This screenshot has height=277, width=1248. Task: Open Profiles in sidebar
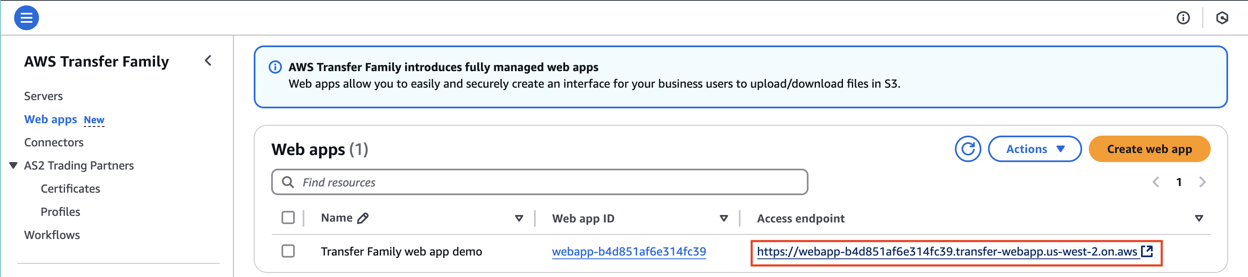click(61, 212)
